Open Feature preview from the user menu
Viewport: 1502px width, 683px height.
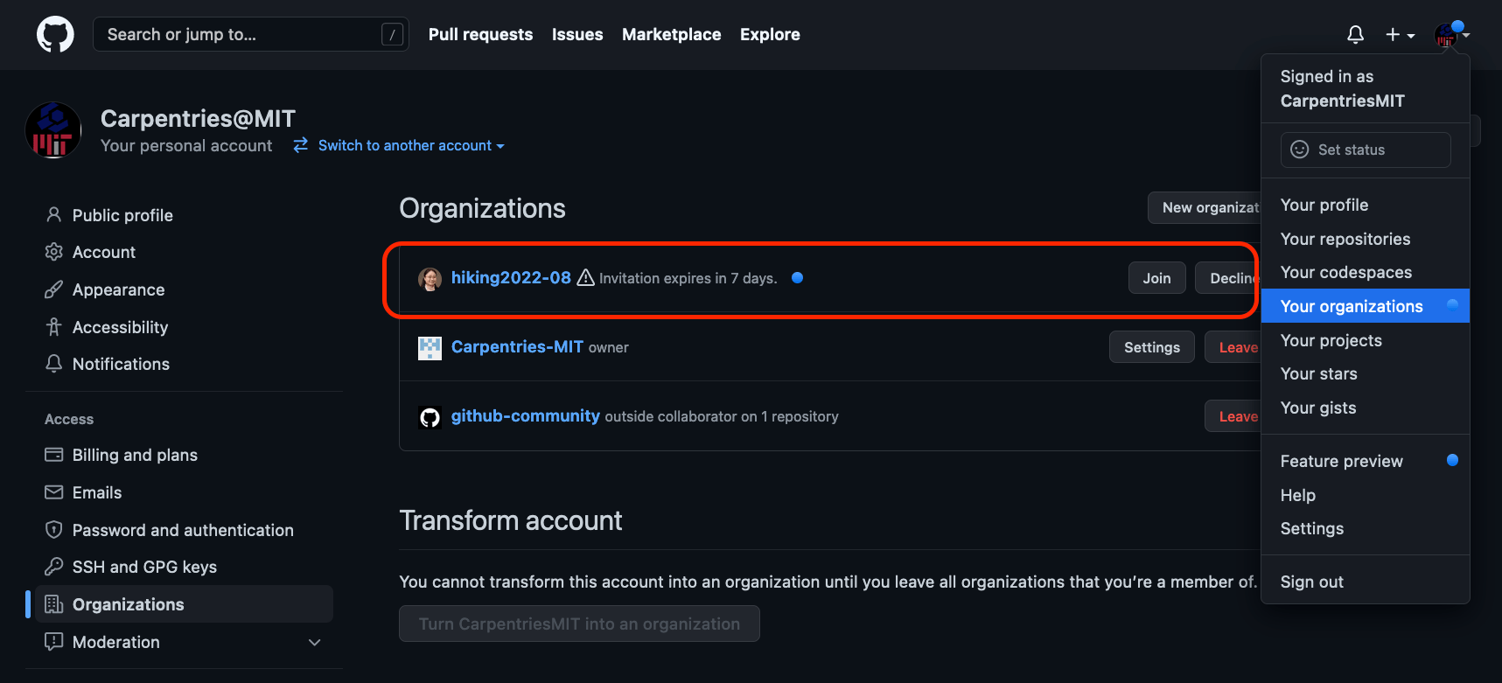[x=1365, y=461]
